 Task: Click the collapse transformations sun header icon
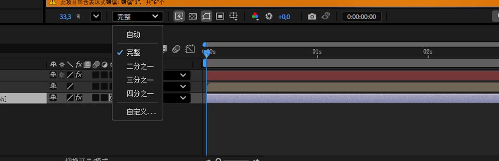pos(62,65)
